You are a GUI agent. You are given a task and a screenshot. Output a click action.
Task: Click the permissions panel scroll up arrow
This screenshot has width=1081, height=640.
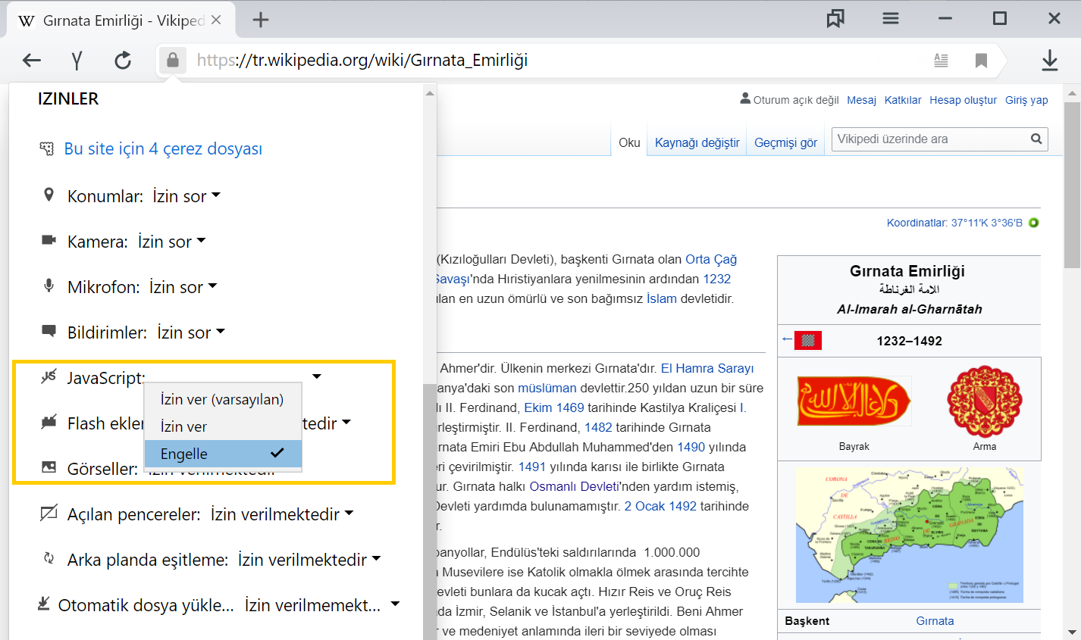[x=430, y=93]
